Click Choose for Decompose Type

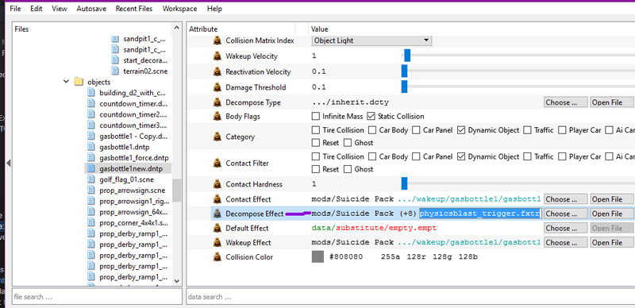(x=565, y=102)
